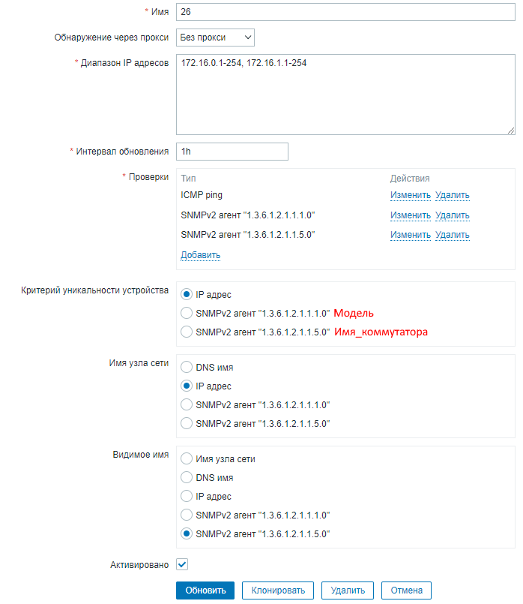The image size is (523, 604).
Task: Open the proxy discovery dropdown
Action: pyautogui.click(x=215, y=38)
